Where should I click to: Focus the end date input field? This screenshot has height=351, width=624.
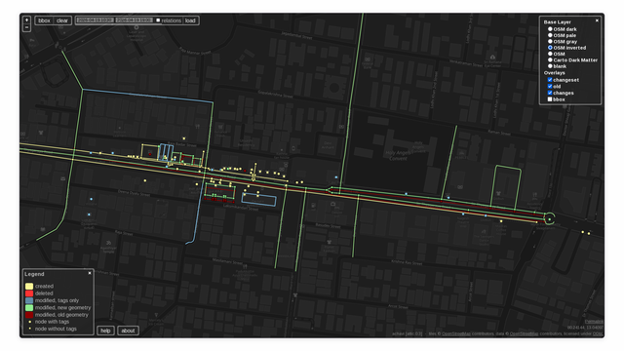[134, 19]
